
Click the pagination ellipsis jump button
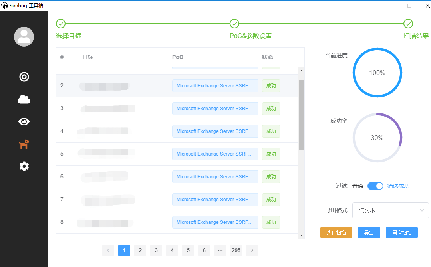tap(220, 251)
